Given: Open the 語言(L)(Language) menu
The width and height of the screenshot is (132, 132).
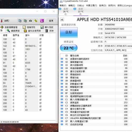Looking at the screenshot, I should coord(125,6).
